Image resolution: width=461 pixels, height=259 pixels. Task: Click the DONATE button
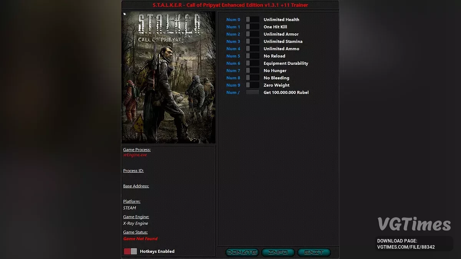[x=242, y=252]
